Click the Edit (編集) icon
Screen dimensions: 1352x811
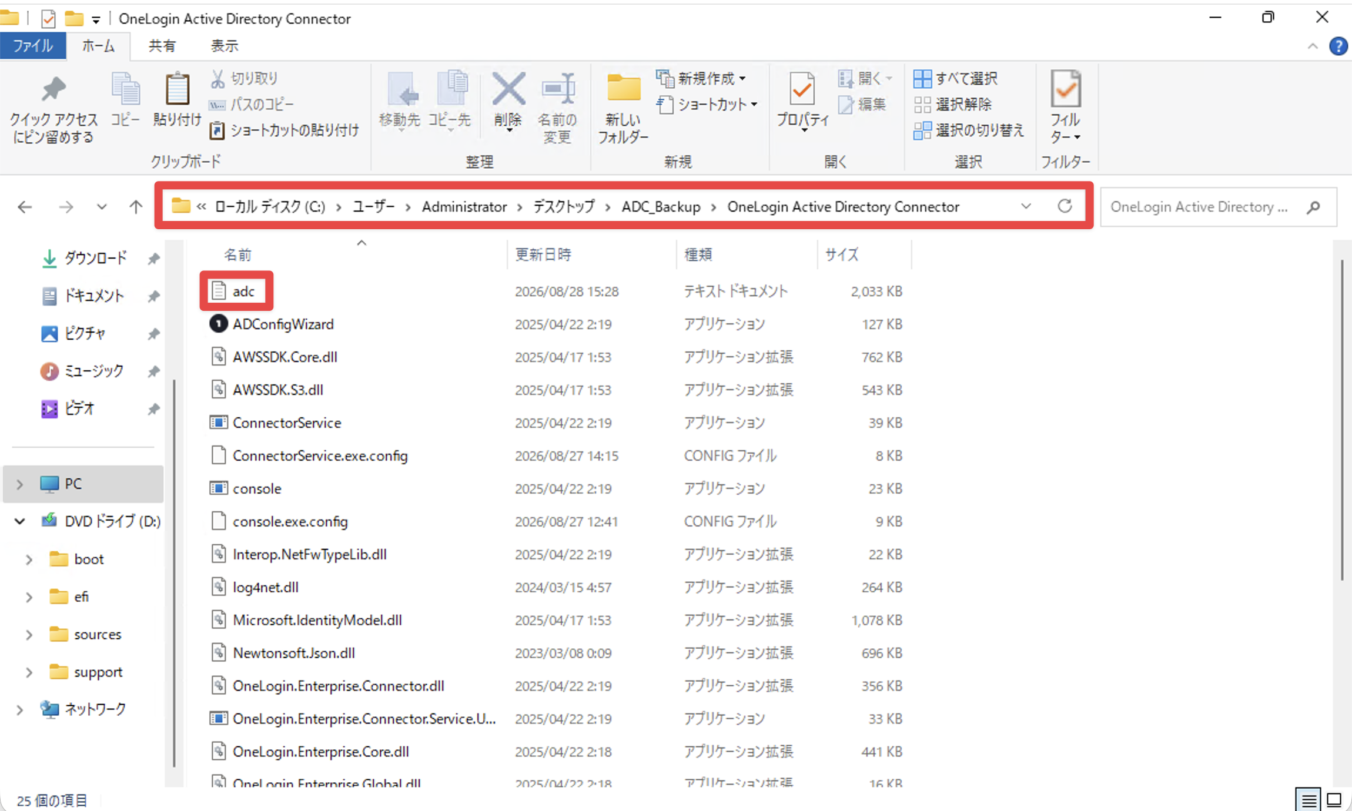tap(862, 105)
